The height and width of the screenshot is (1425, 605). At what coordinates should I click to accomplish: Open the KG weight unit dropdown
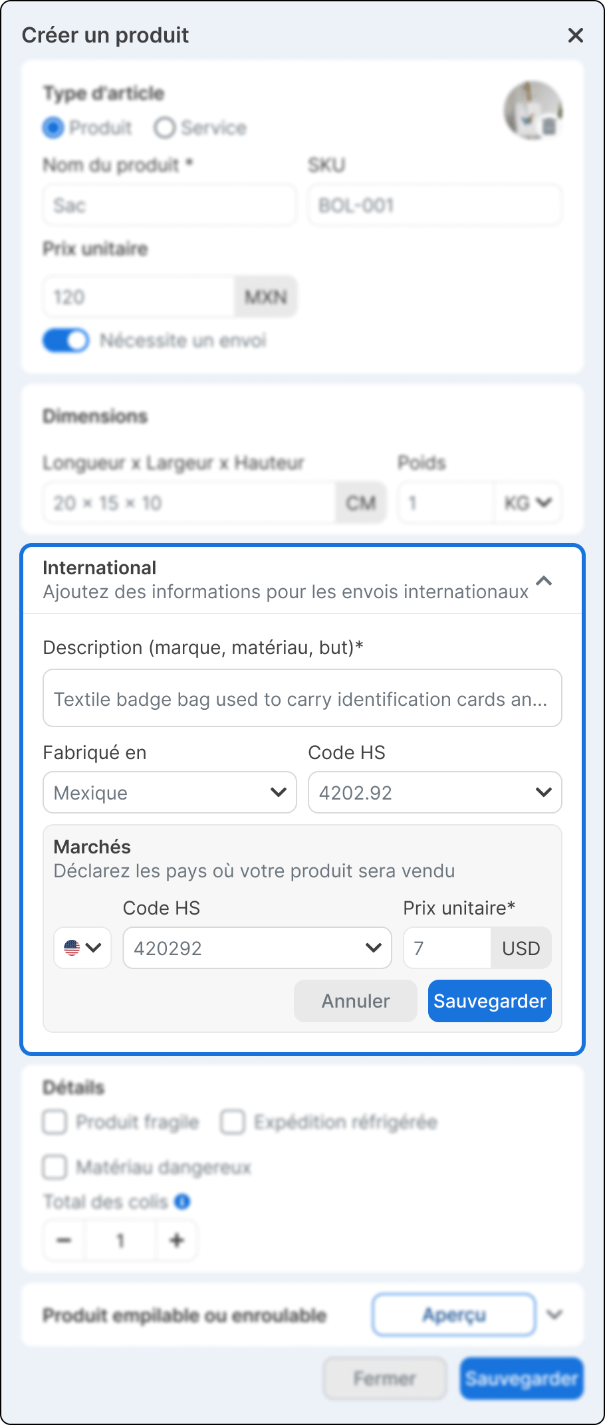click(529, 503)
